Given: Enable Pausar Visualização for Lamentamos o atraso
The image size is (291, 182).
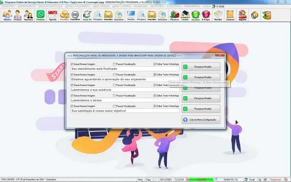Looking at the screenshot, I should pyautogui.click(x=114, y=95).
